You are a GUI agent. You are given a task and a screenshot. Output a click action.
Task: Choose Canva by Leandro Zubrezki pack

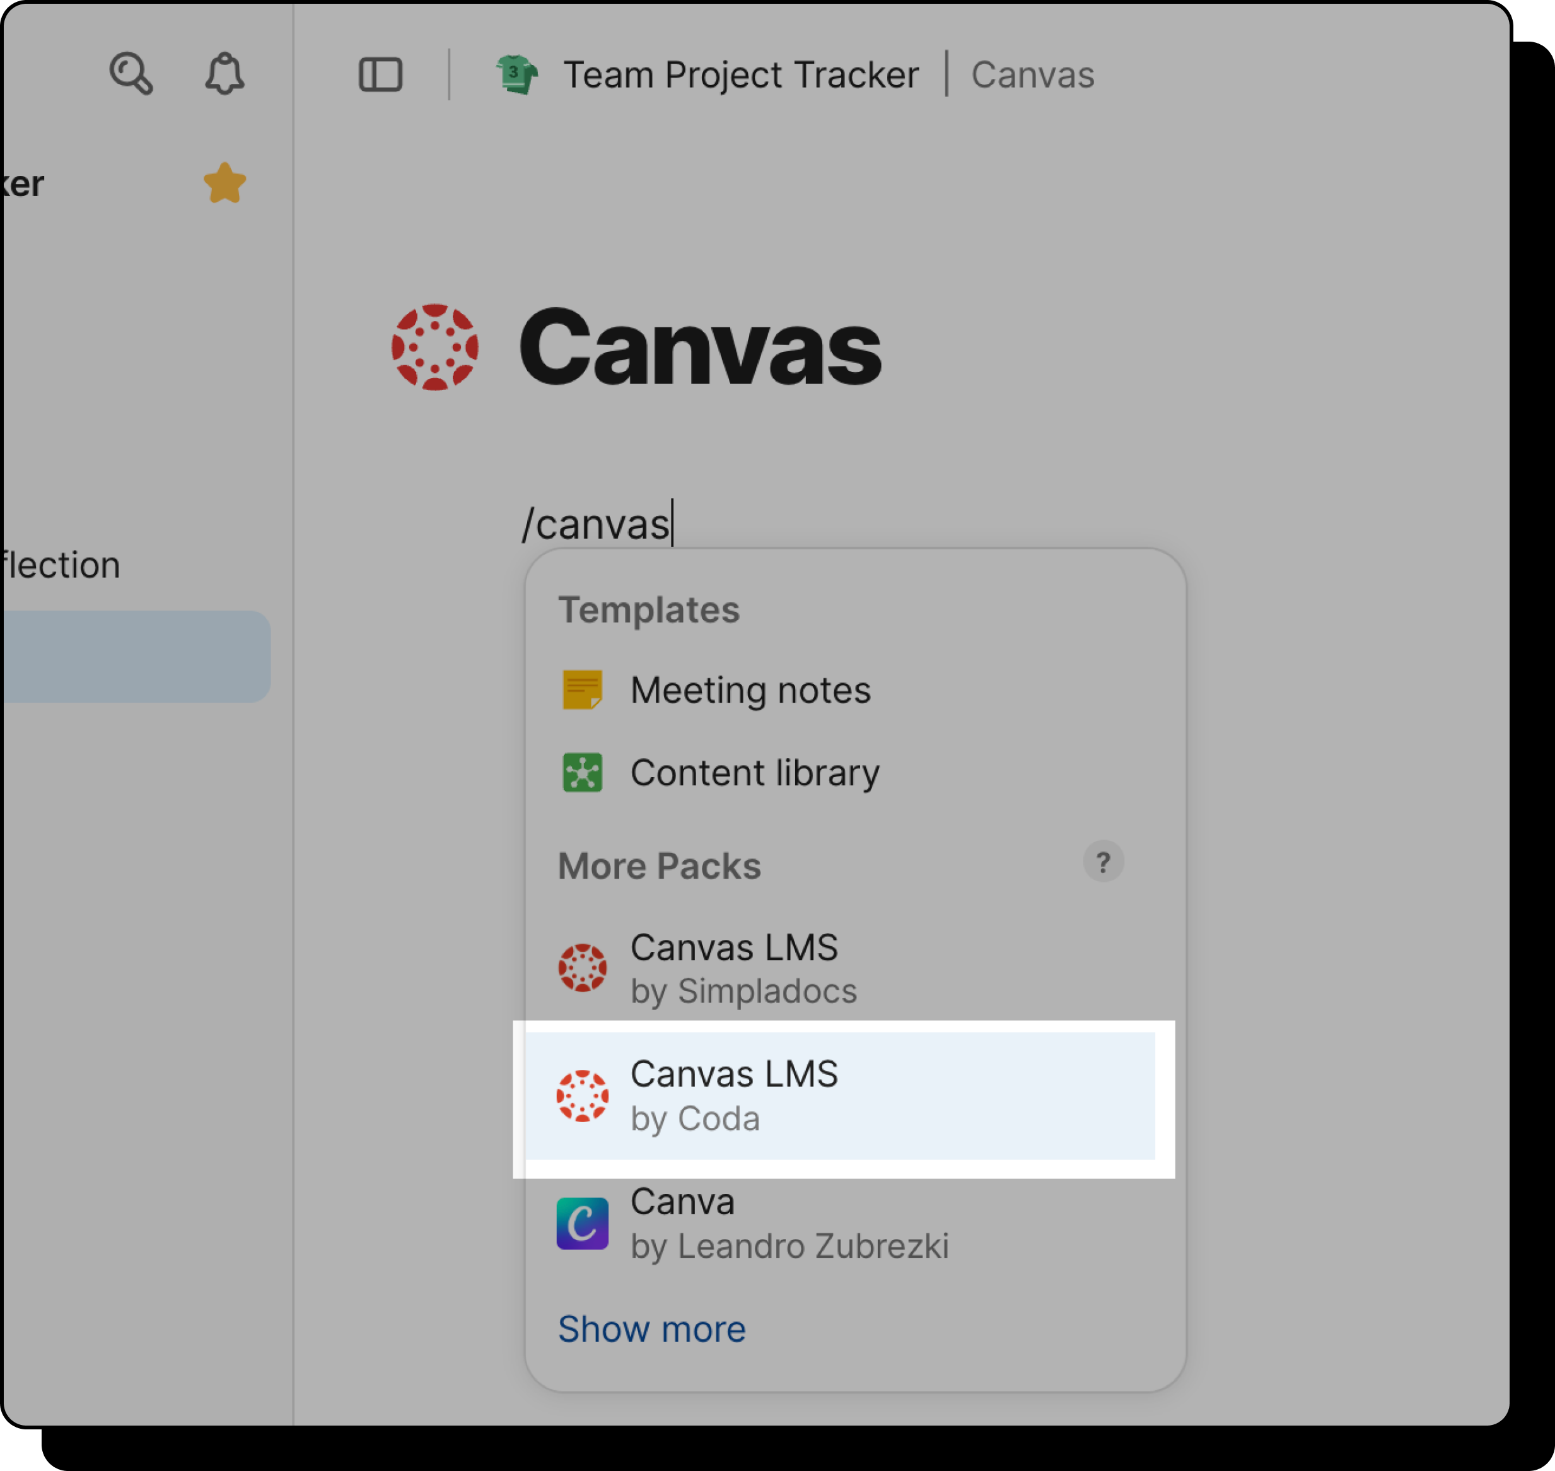pyautogui.click(x=839, y=1223)
